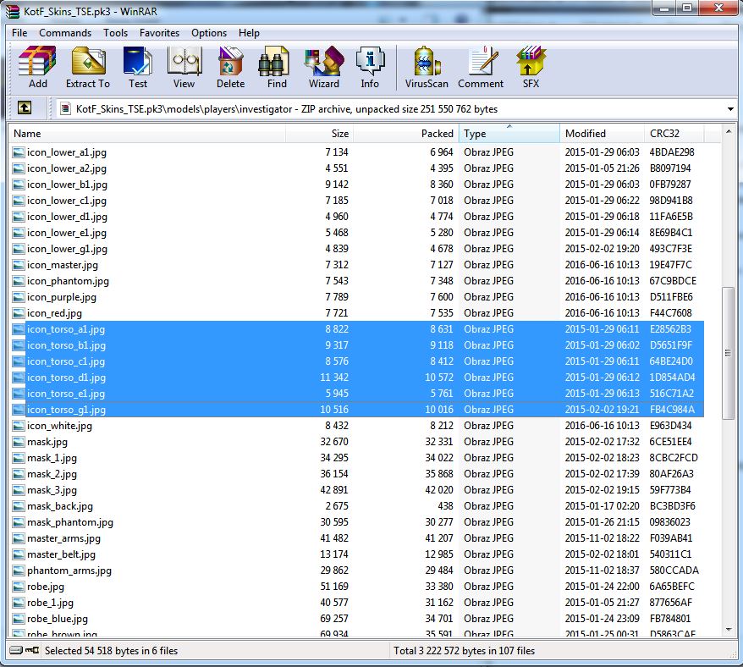This screenshot has width=743, height=667.
Task: Click the WinRAR title bar icon
Action: point(13,11)
